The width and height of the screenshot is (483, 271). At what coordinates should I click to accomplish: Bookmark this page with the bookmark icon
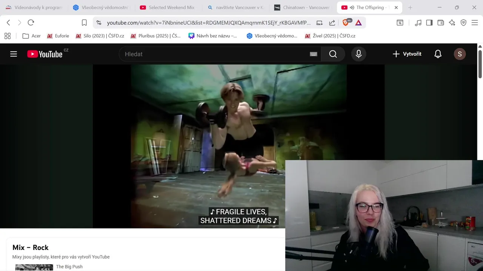pyautogui.click(x=84, y=23)
